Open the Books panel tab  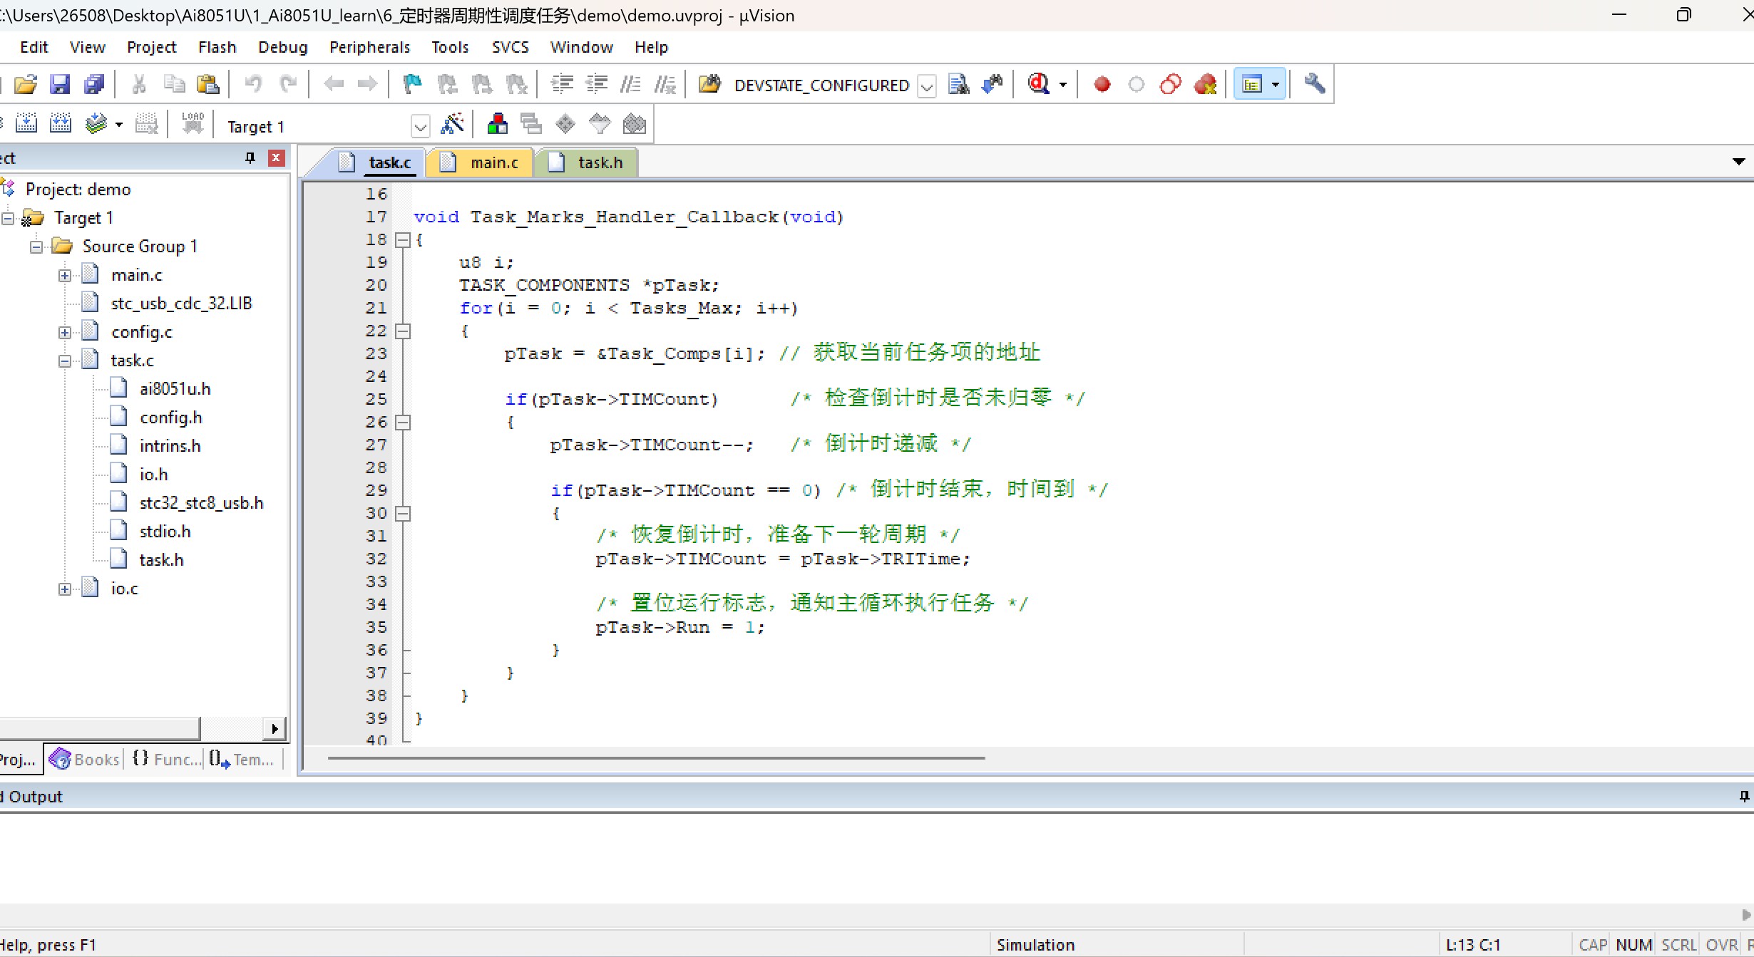86,760
